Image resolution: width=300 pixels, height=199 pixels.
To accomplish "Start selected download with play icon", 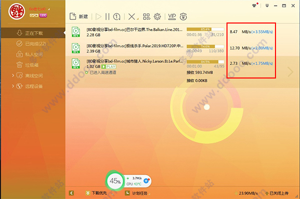I will click(98, 16).
